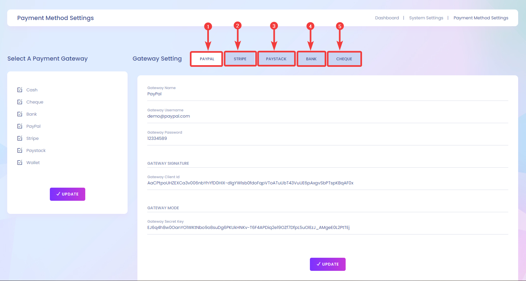This screenshot has height=281, width=526.
Task: Toggle the Cash payment gateway checkbox
Action: (20, 90)
